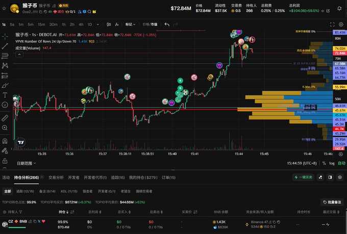Open the bubble map icon next to 一键买卖
Viewport: 347px width, 234px height.
[x=320, y=177]
